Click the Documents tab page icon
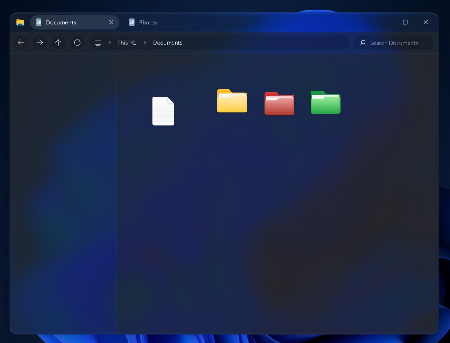Screen dimensions: 450x343 coord(39,22)
